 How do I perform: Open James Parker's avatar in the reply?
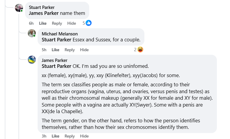click(32, 60)
